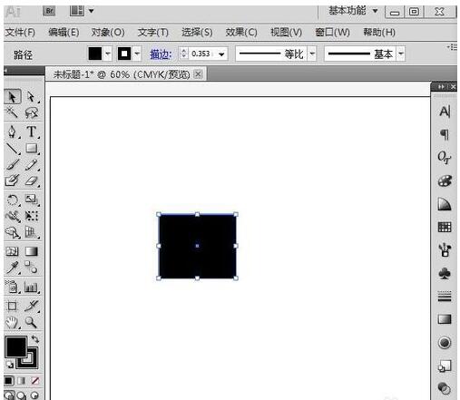The height and width of the screenshot is (400, 460).
Task: Switch to Gradient fill mode
Action: point(21,381)
